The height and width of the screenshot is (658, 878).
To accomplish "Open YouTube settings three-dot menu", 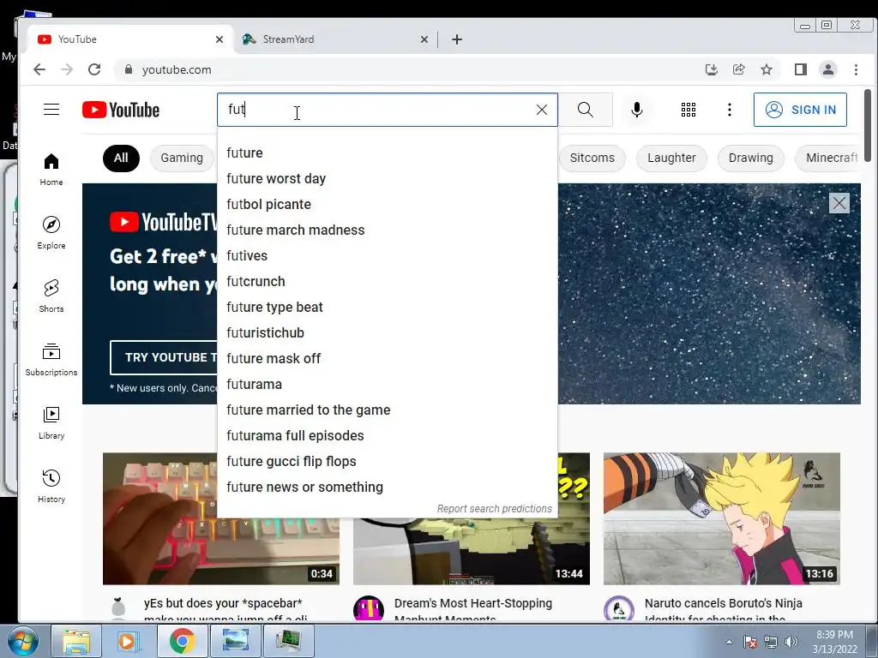I will pos(729,110).
